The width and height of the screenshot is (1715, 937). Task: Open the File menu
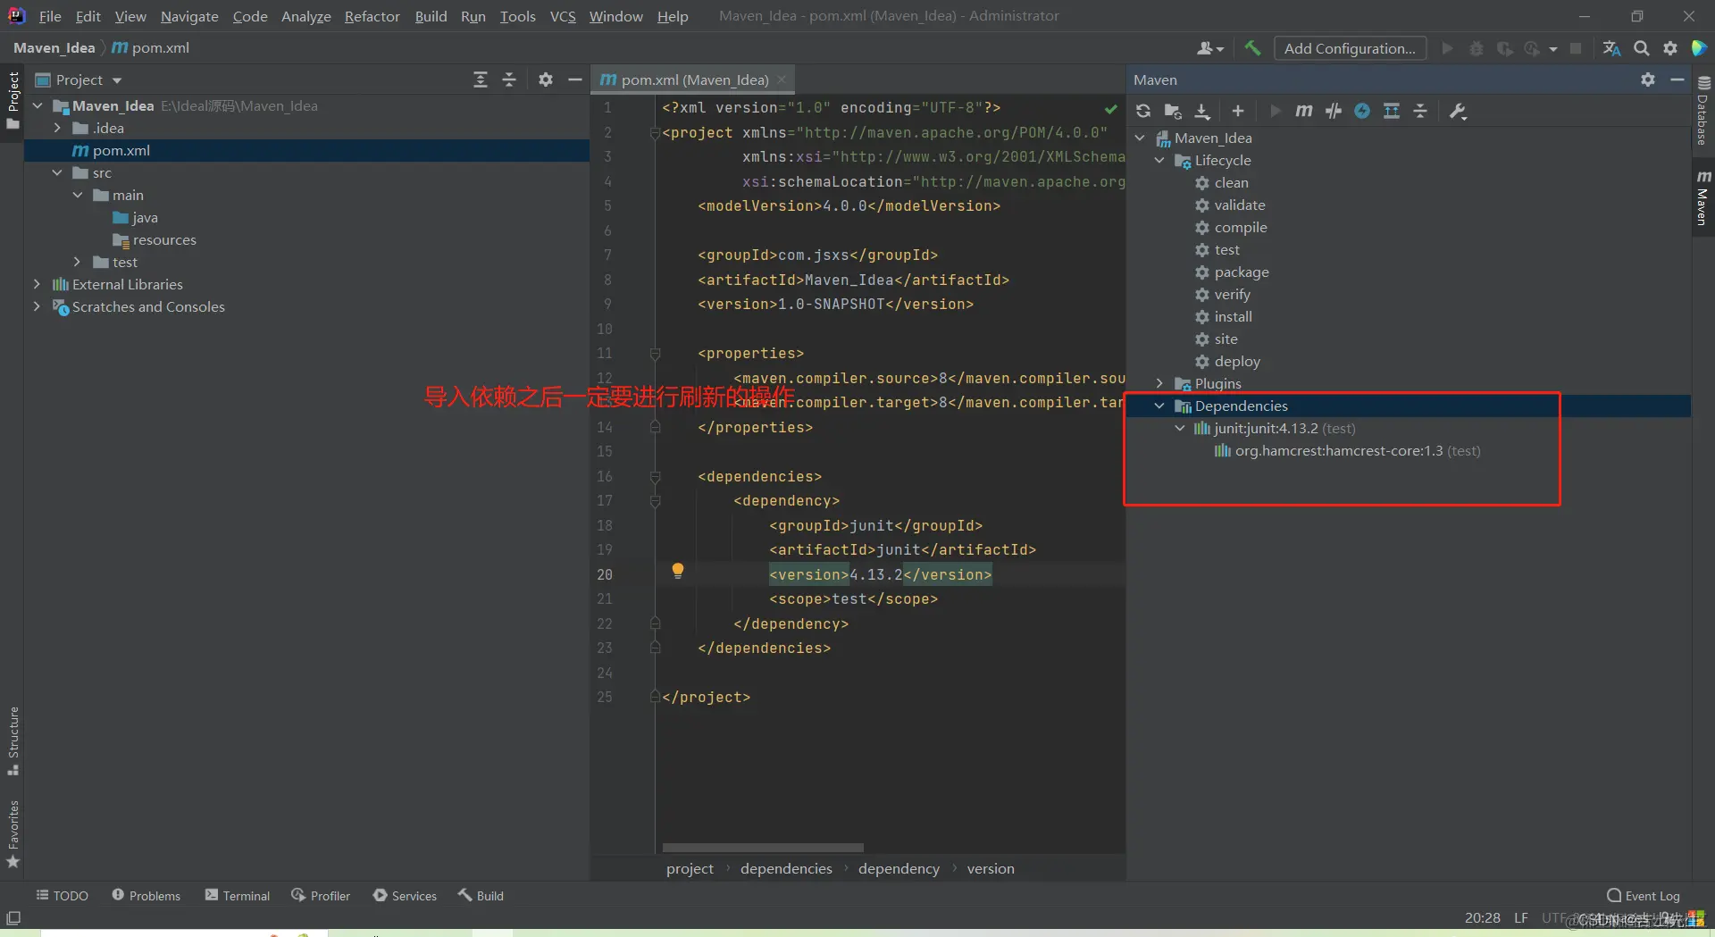[x=50, y=16]
